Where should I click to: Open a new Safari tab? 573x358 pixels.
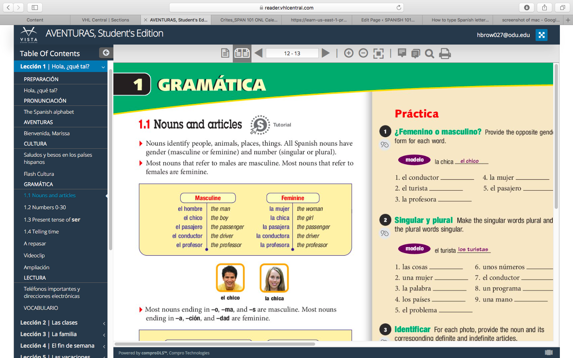(568, 20)
